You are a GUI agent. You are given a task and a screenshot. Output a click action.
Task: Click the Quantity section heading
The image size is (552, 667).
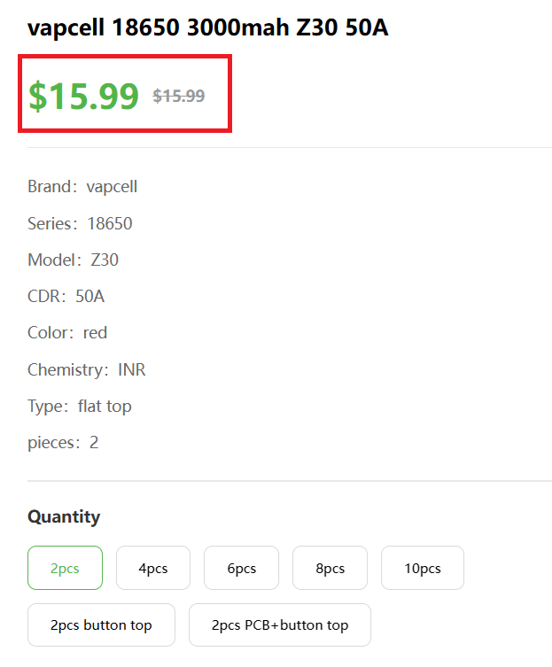(x=64, y=516)
